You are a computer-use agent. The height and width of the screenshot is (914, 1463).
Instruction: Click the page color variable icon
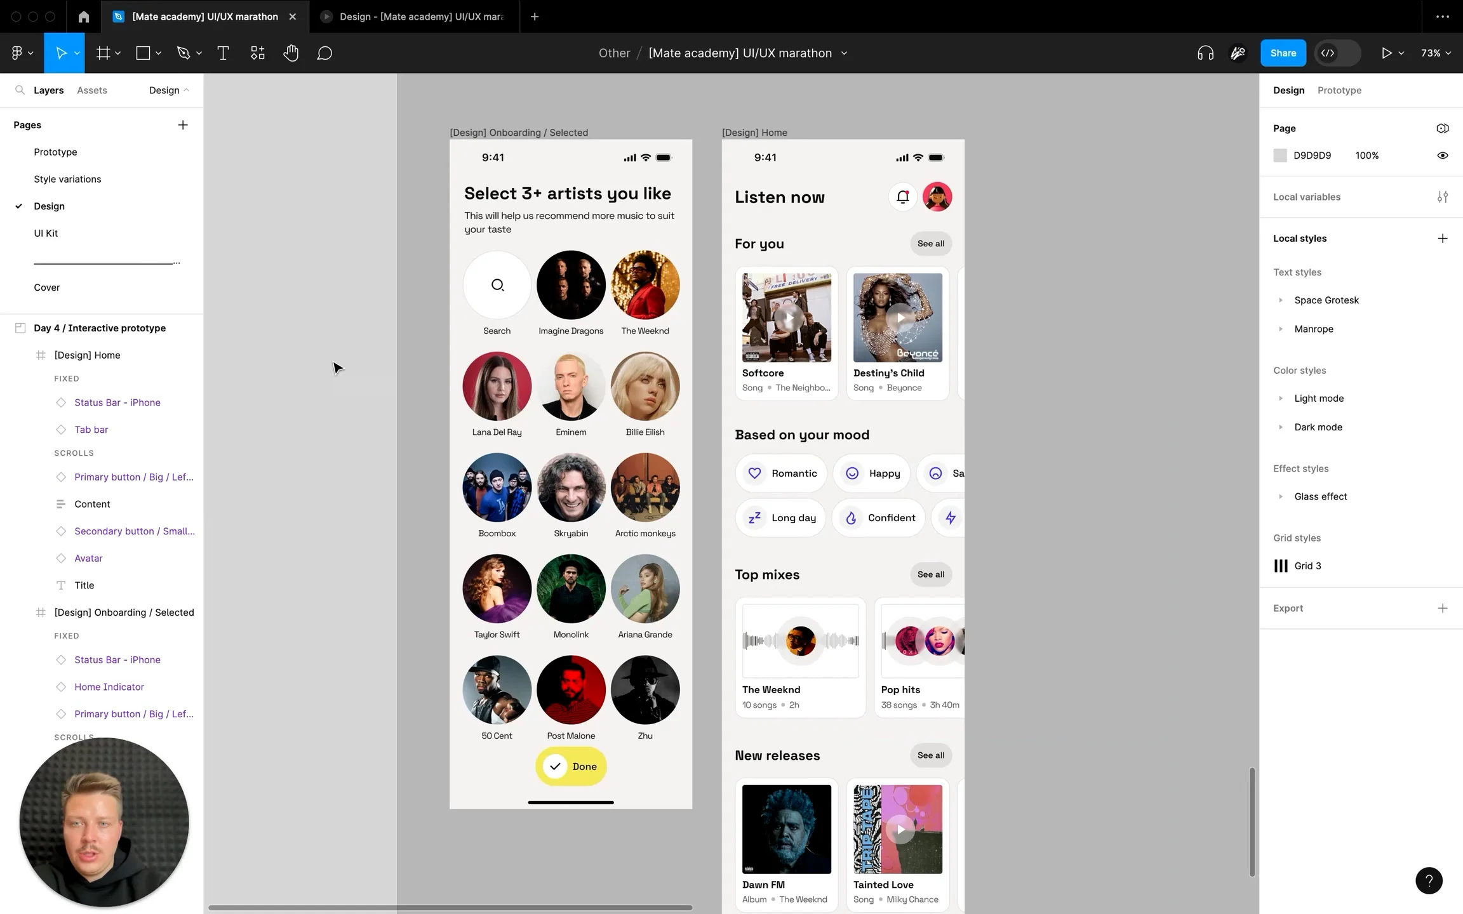coord(1443,128)
